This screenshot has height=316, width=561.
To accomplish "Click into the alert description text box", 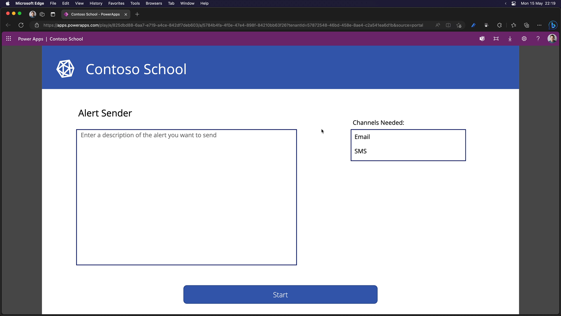I will click(x=186, y=197).
